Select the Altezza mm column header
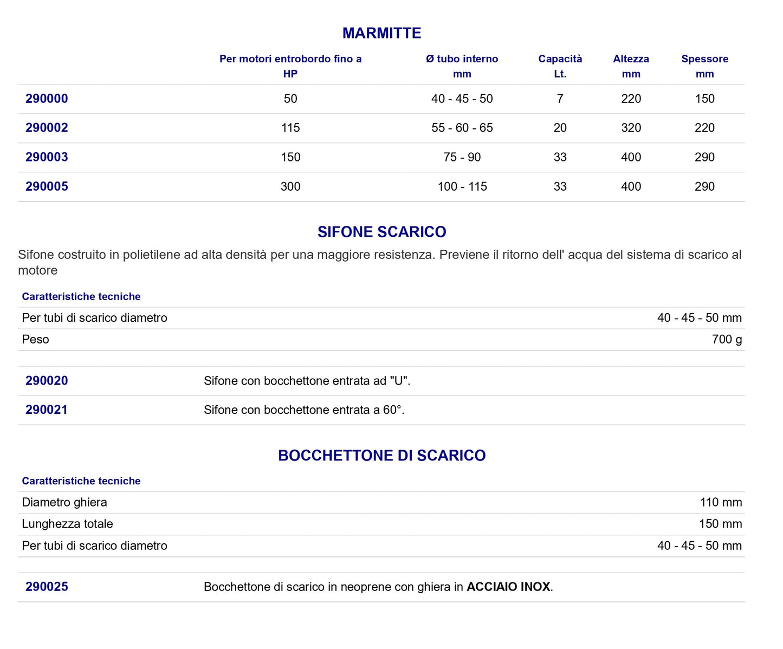 (631, 66)
